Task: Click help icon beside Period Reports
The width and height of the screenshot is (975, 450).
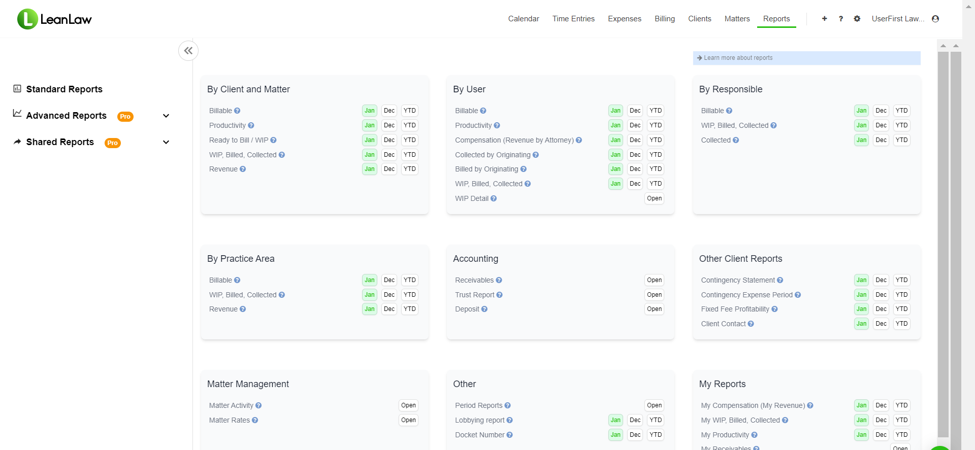Action: point(508,405)
